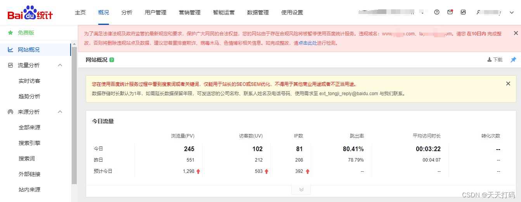Expand today's traffic panel with double chevron
This screenshot has height=202, width=521.
click(x=301, y=190)
